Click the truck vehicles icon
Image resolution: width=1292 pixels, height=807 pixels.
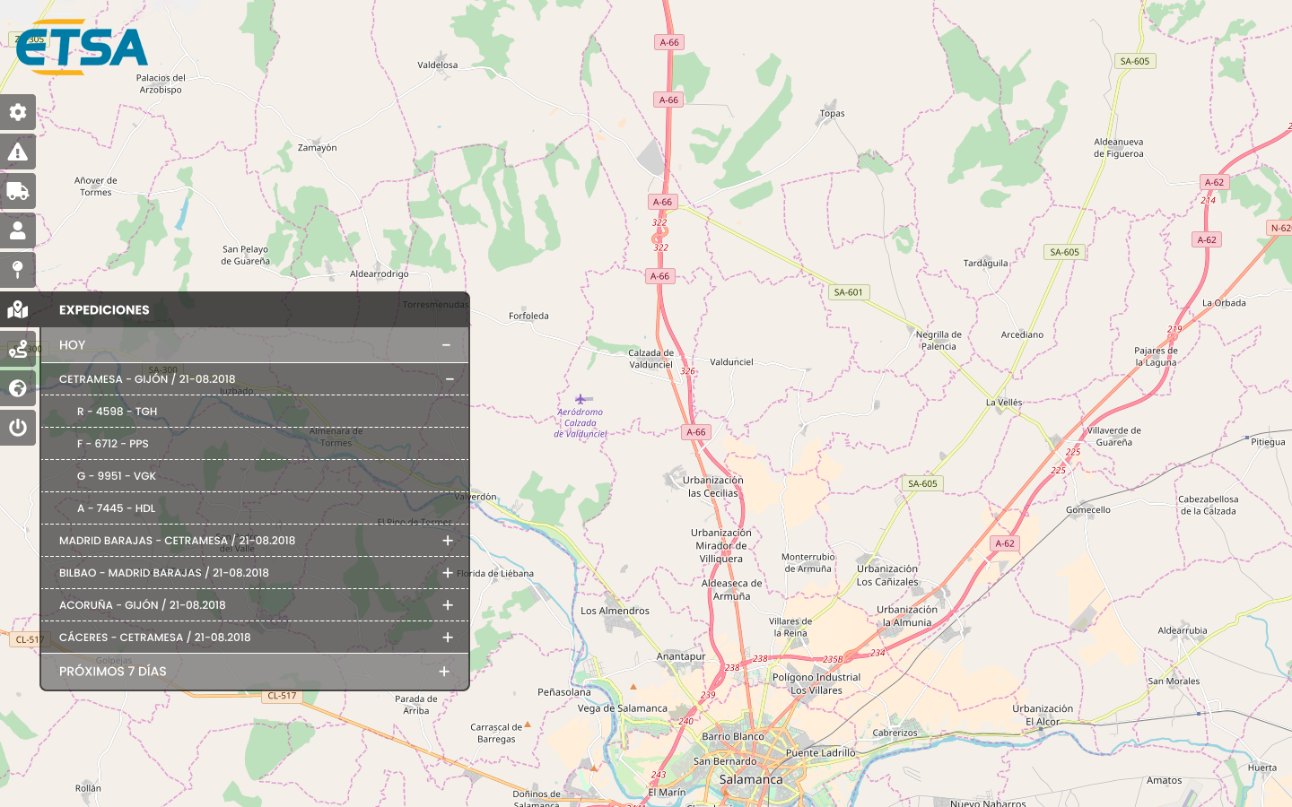[x=18, y=191]
